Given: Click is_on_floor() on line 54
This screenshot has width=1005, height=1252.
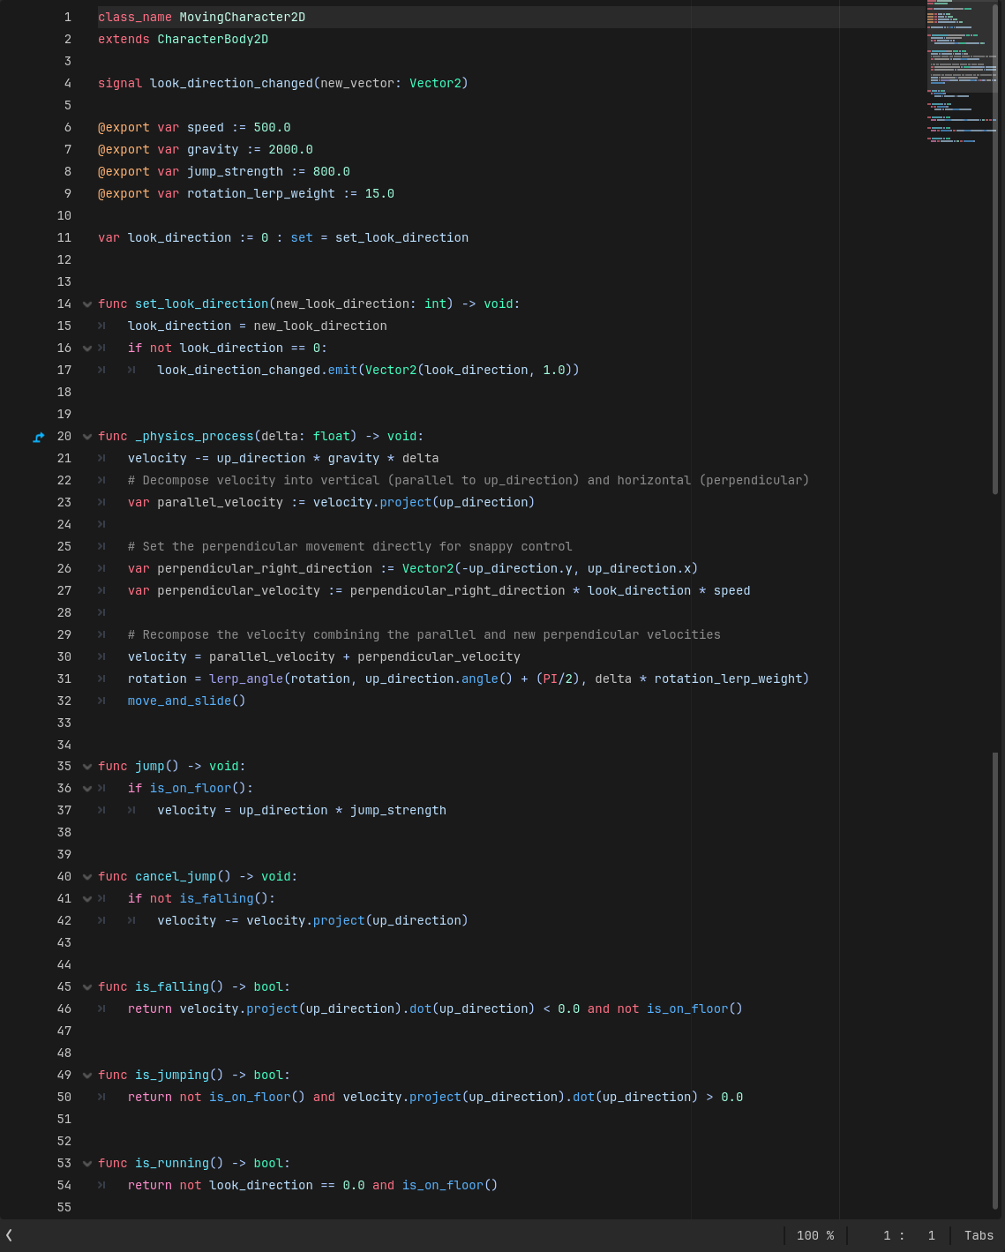Looking at the screenshot, I should [450, 1185].
